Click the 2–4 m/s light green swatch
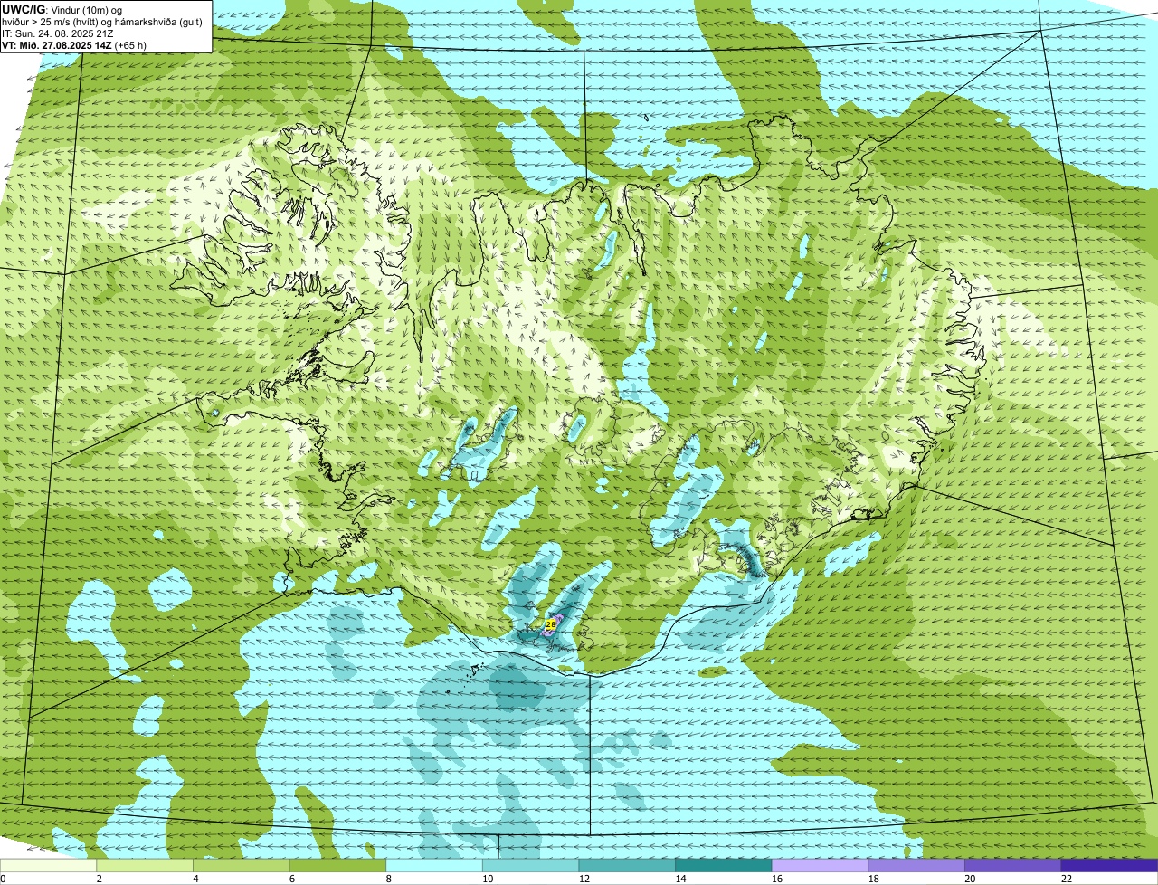 coord(145,866)
